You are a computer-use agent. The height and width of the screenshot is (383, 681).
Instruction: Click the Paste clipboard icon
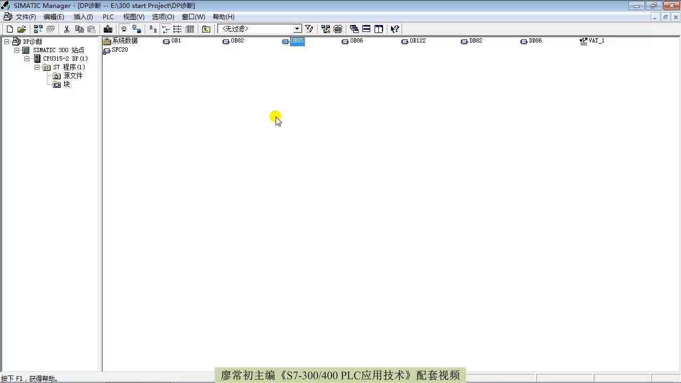pos(92,29)
